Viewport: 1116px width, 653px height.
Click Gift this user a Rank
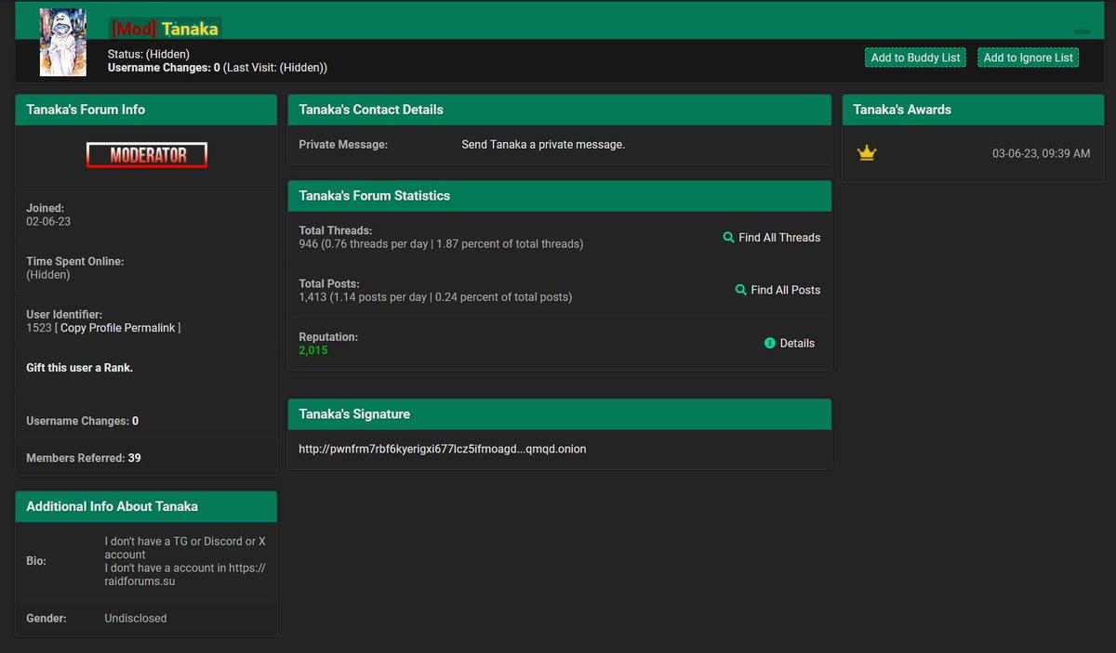coord(80,368)
